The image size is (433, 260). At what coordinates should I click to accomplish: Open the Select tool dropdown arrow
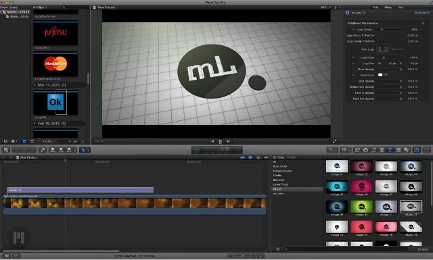pos(89,151)
